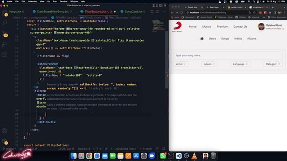This screenshot has height=161, width=287.
Task: Open App Store from the dock
Action: tap(136, 156)
